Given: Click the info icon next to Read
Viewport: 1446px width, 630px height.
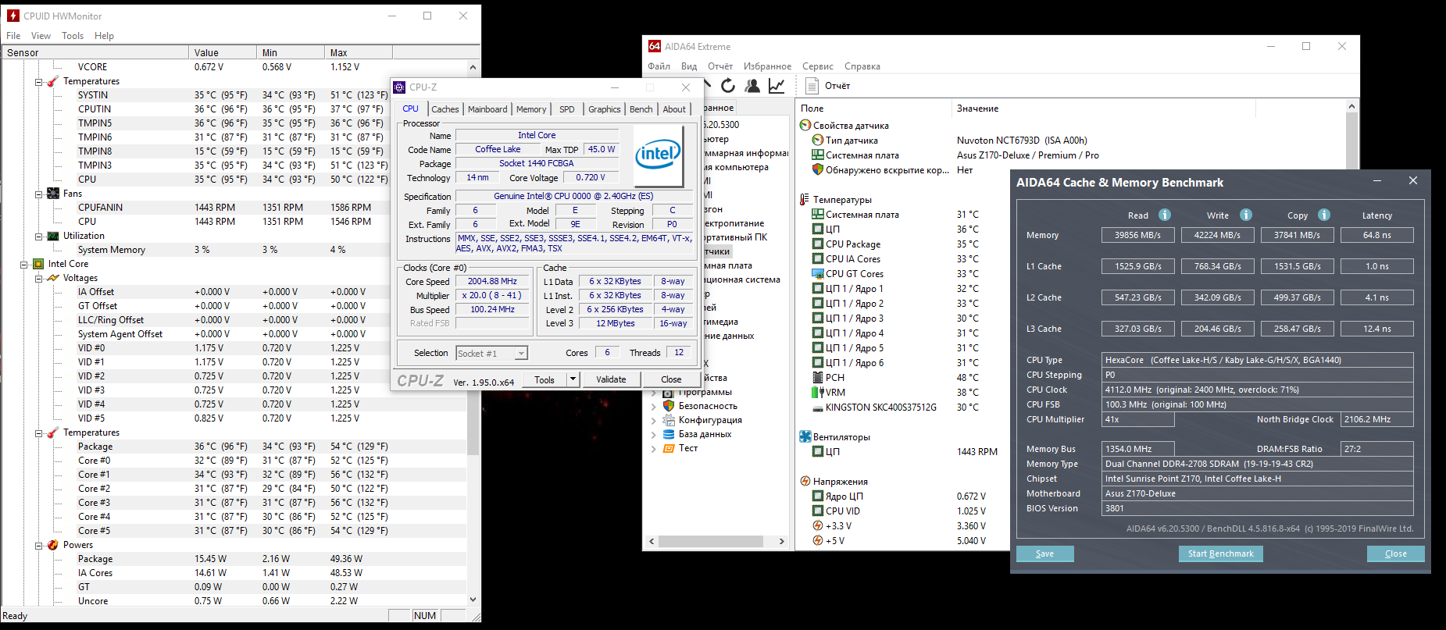Looking at the screenshot, I should coord(1165,215).
